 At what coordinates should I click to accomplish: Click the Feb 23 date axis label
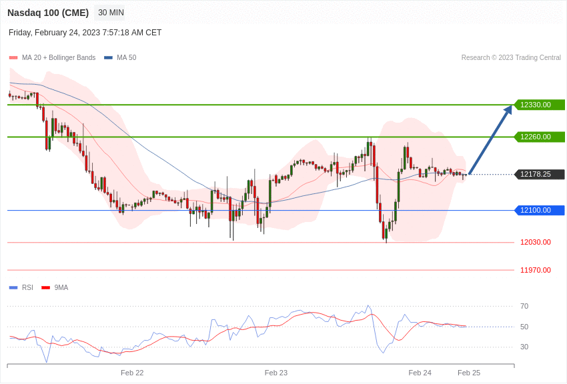coord(276,373)
